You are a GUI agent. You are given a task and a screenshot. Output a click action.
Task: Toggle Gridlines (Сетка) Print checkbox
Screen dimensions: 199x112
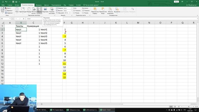pos(74,13)
